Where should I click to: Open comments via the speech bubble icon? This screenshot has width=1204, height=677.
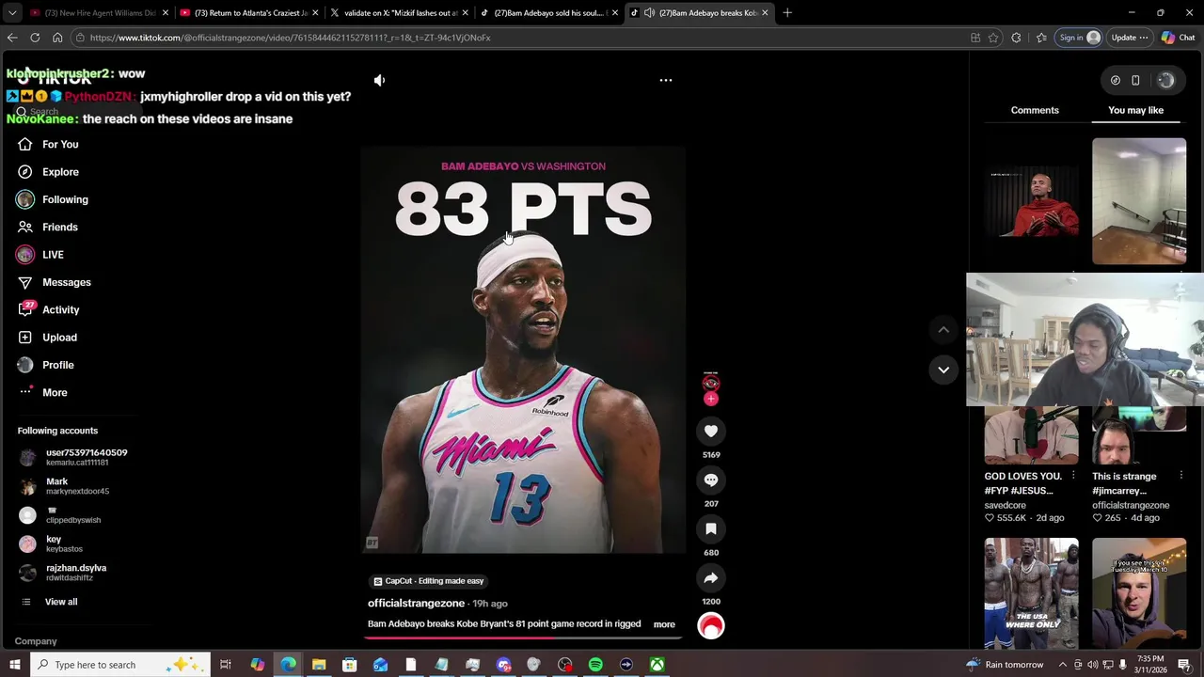tap(711, 480)
